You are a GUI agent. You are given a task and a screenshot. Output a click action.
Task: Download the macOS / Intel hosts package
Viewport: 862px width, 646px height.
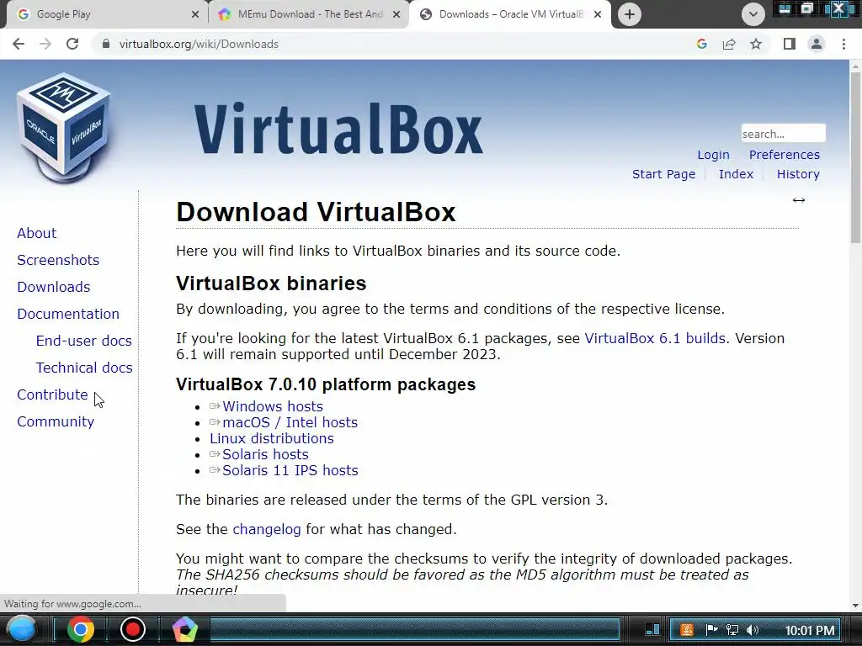[290, 422]
